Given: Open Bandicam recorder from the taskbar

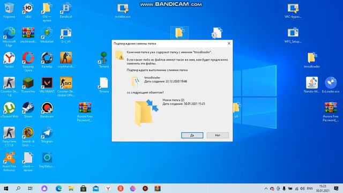Looking at the screenshot, I should point(145,188).
